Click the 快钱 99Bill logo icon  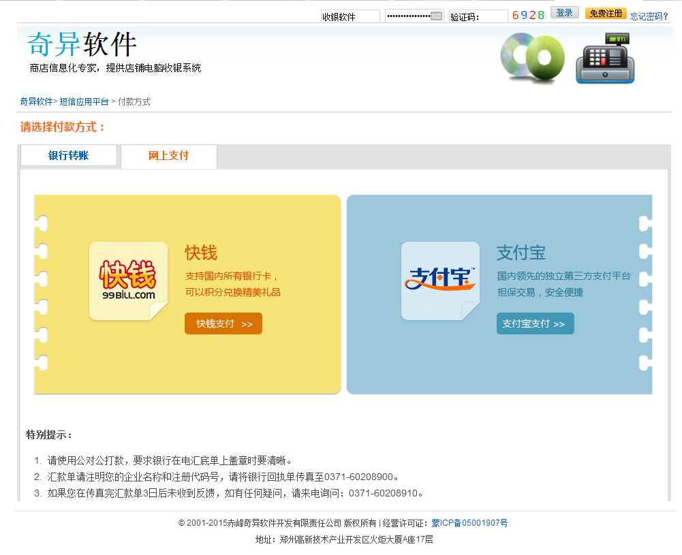click(128, 281)
